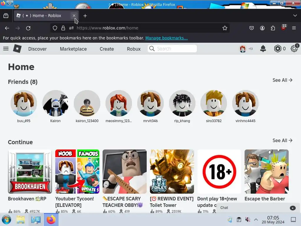Open the user avatar profile icon
301x226 pixels.
coord(243,49)
